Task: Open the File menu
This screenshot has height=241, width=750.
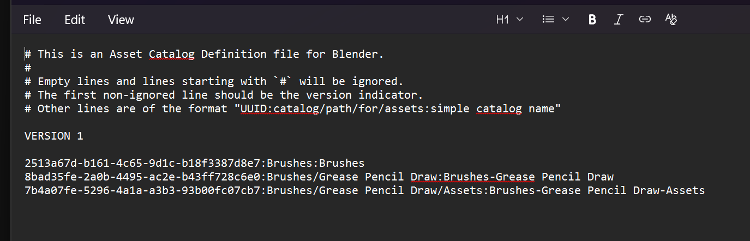Action: click(32, 20)
